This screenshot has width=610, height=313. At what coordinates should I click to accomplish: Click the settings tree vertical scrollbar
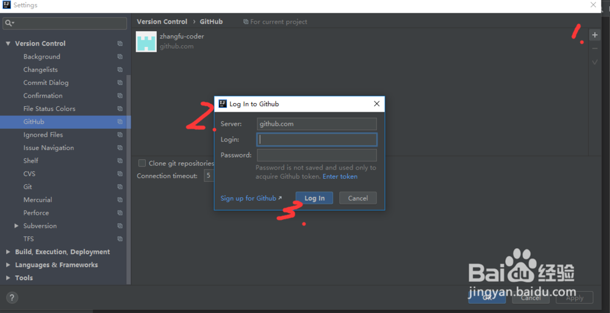coord(128,179)
